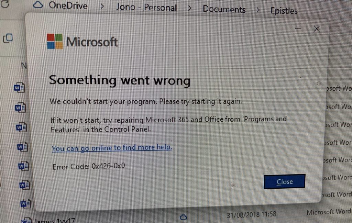Expand chevron after OneDrive breadcrumb
This screenshot has height=223, width=352.
102,6
